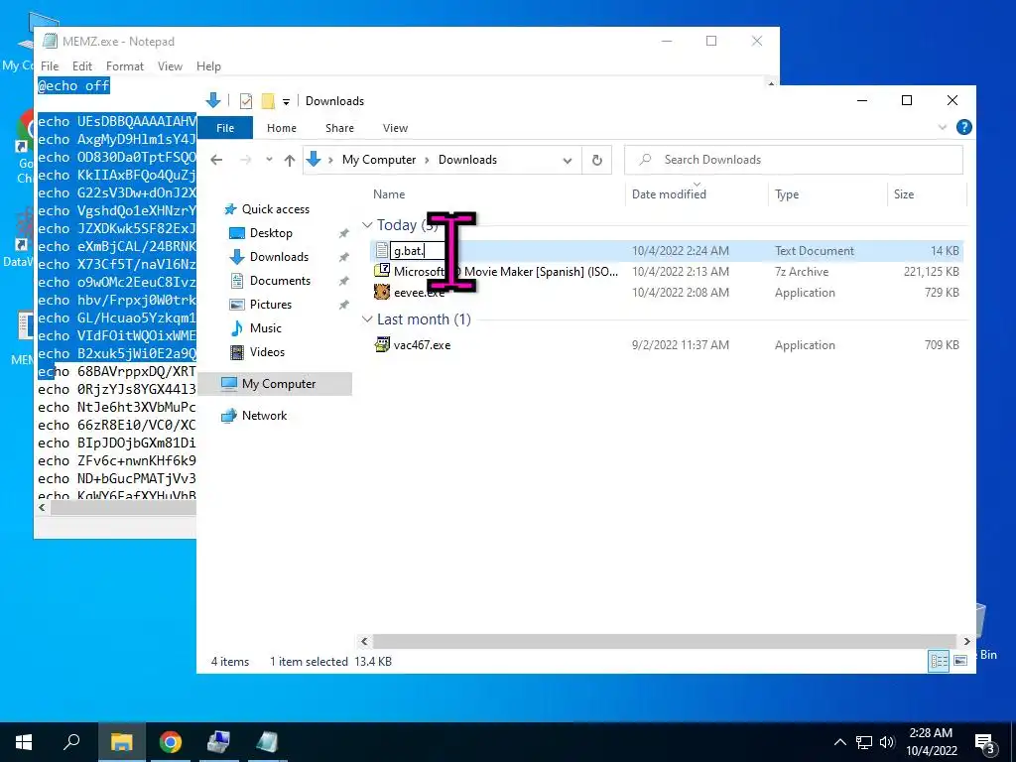Image resolution: width=1016 pixels, height=762 pixels.
Task: Select My Computer in navigation pane
Action: pos(279,384)
